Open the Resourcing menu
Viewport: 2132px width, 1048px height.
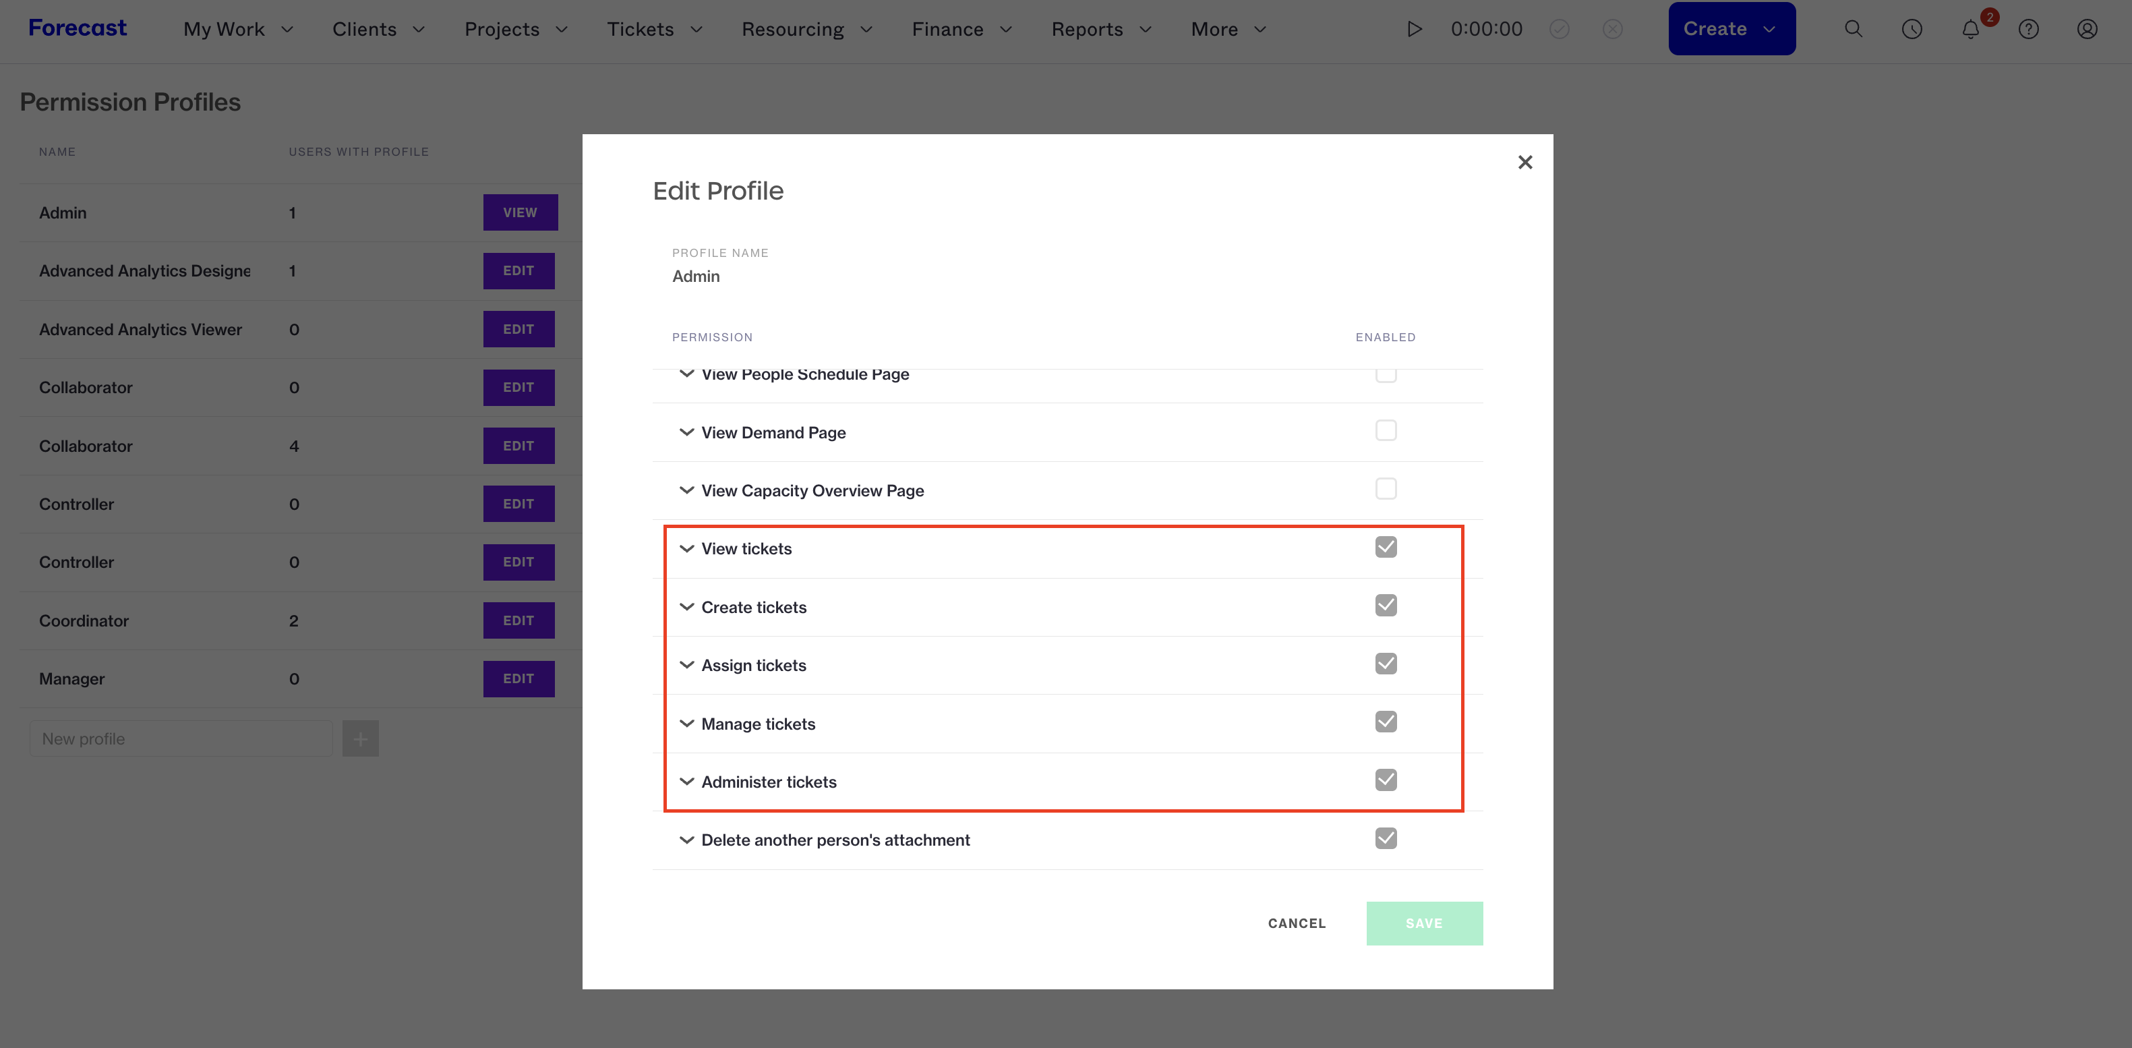(x=807, y=29)
